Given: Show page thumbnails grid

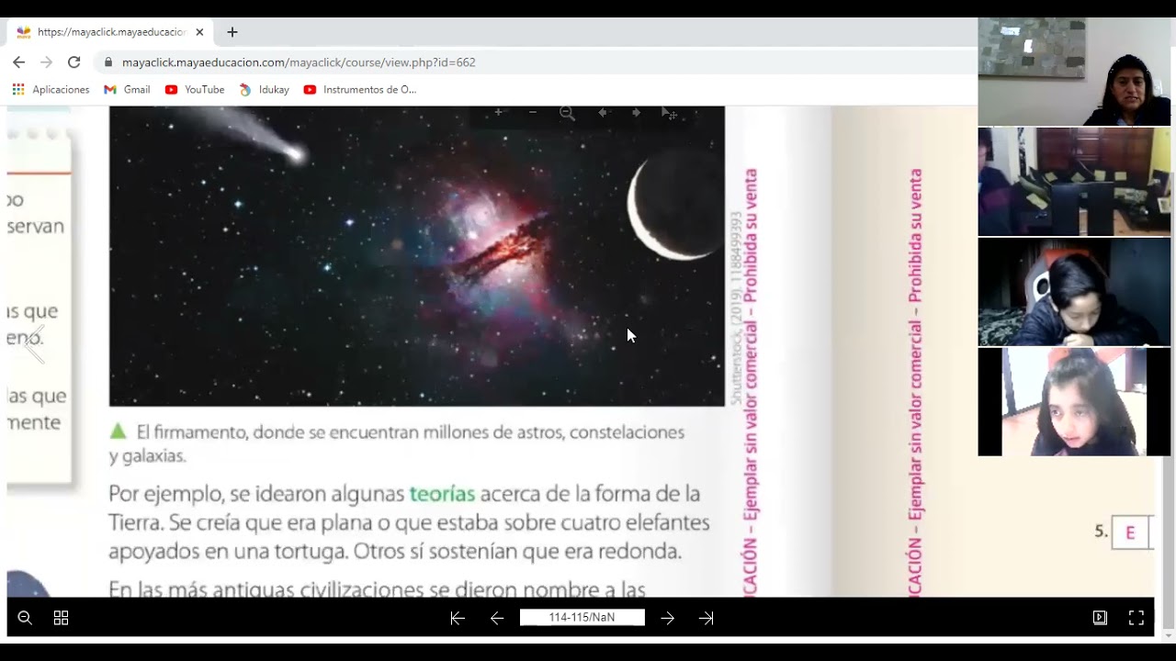Looking at the screenshot, I should click(x=61, y=618).
